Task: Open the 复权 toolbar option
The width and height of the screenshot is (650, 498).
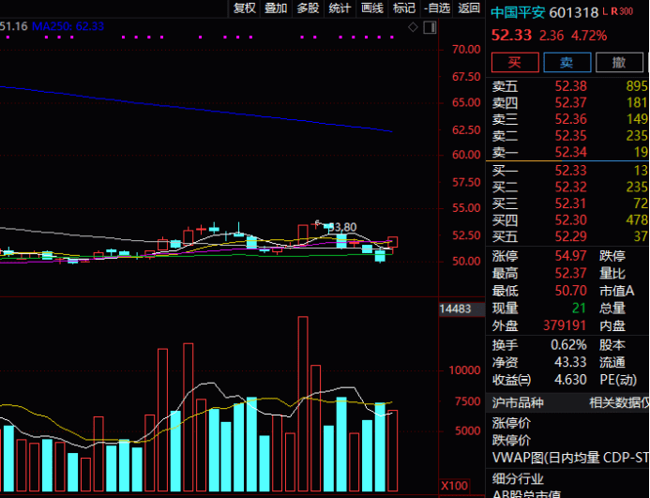Action: (245, 8)
